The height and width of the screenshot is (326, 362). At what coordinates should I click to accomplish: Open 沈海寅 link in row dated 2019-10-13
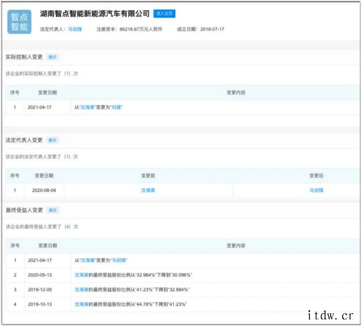coord(82,304)
